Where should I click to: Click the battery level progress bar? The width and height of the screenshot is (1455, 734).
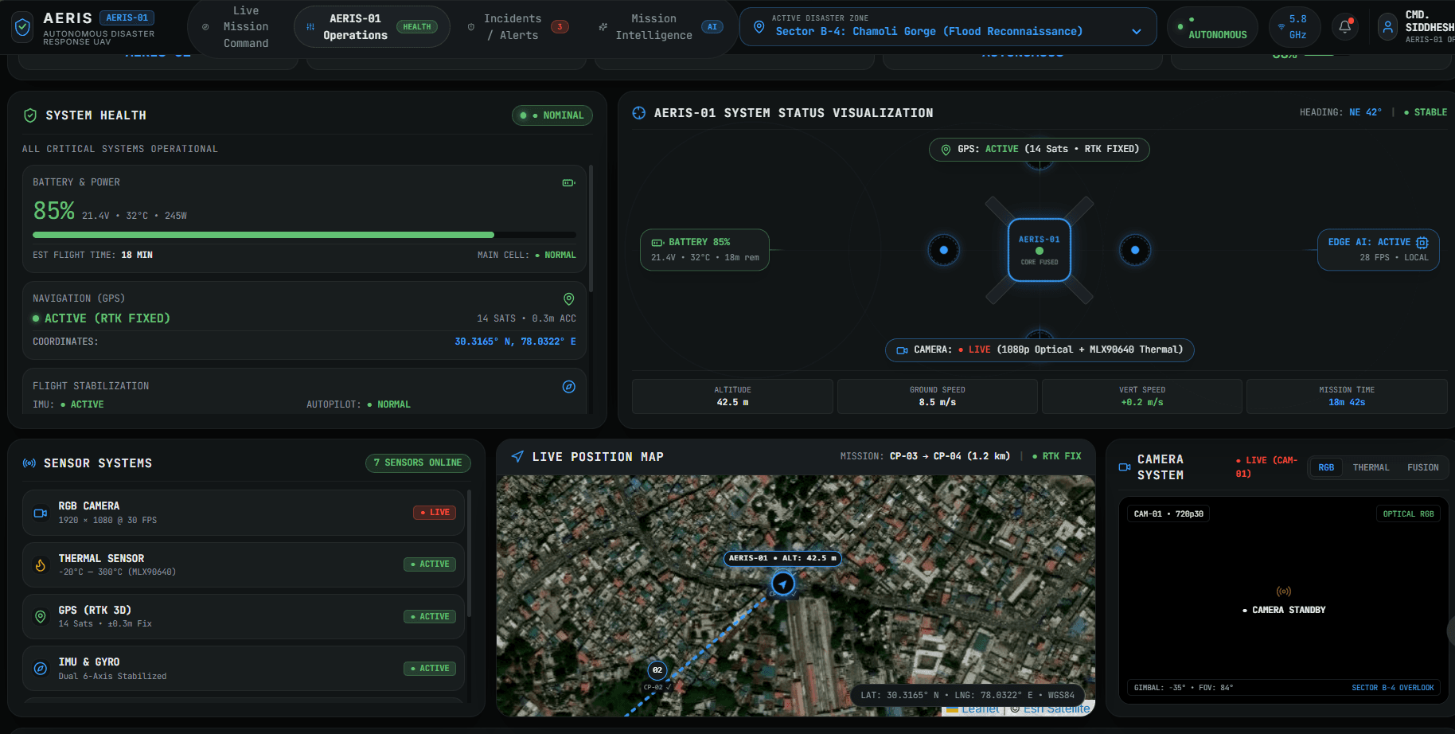click(304, 235)
